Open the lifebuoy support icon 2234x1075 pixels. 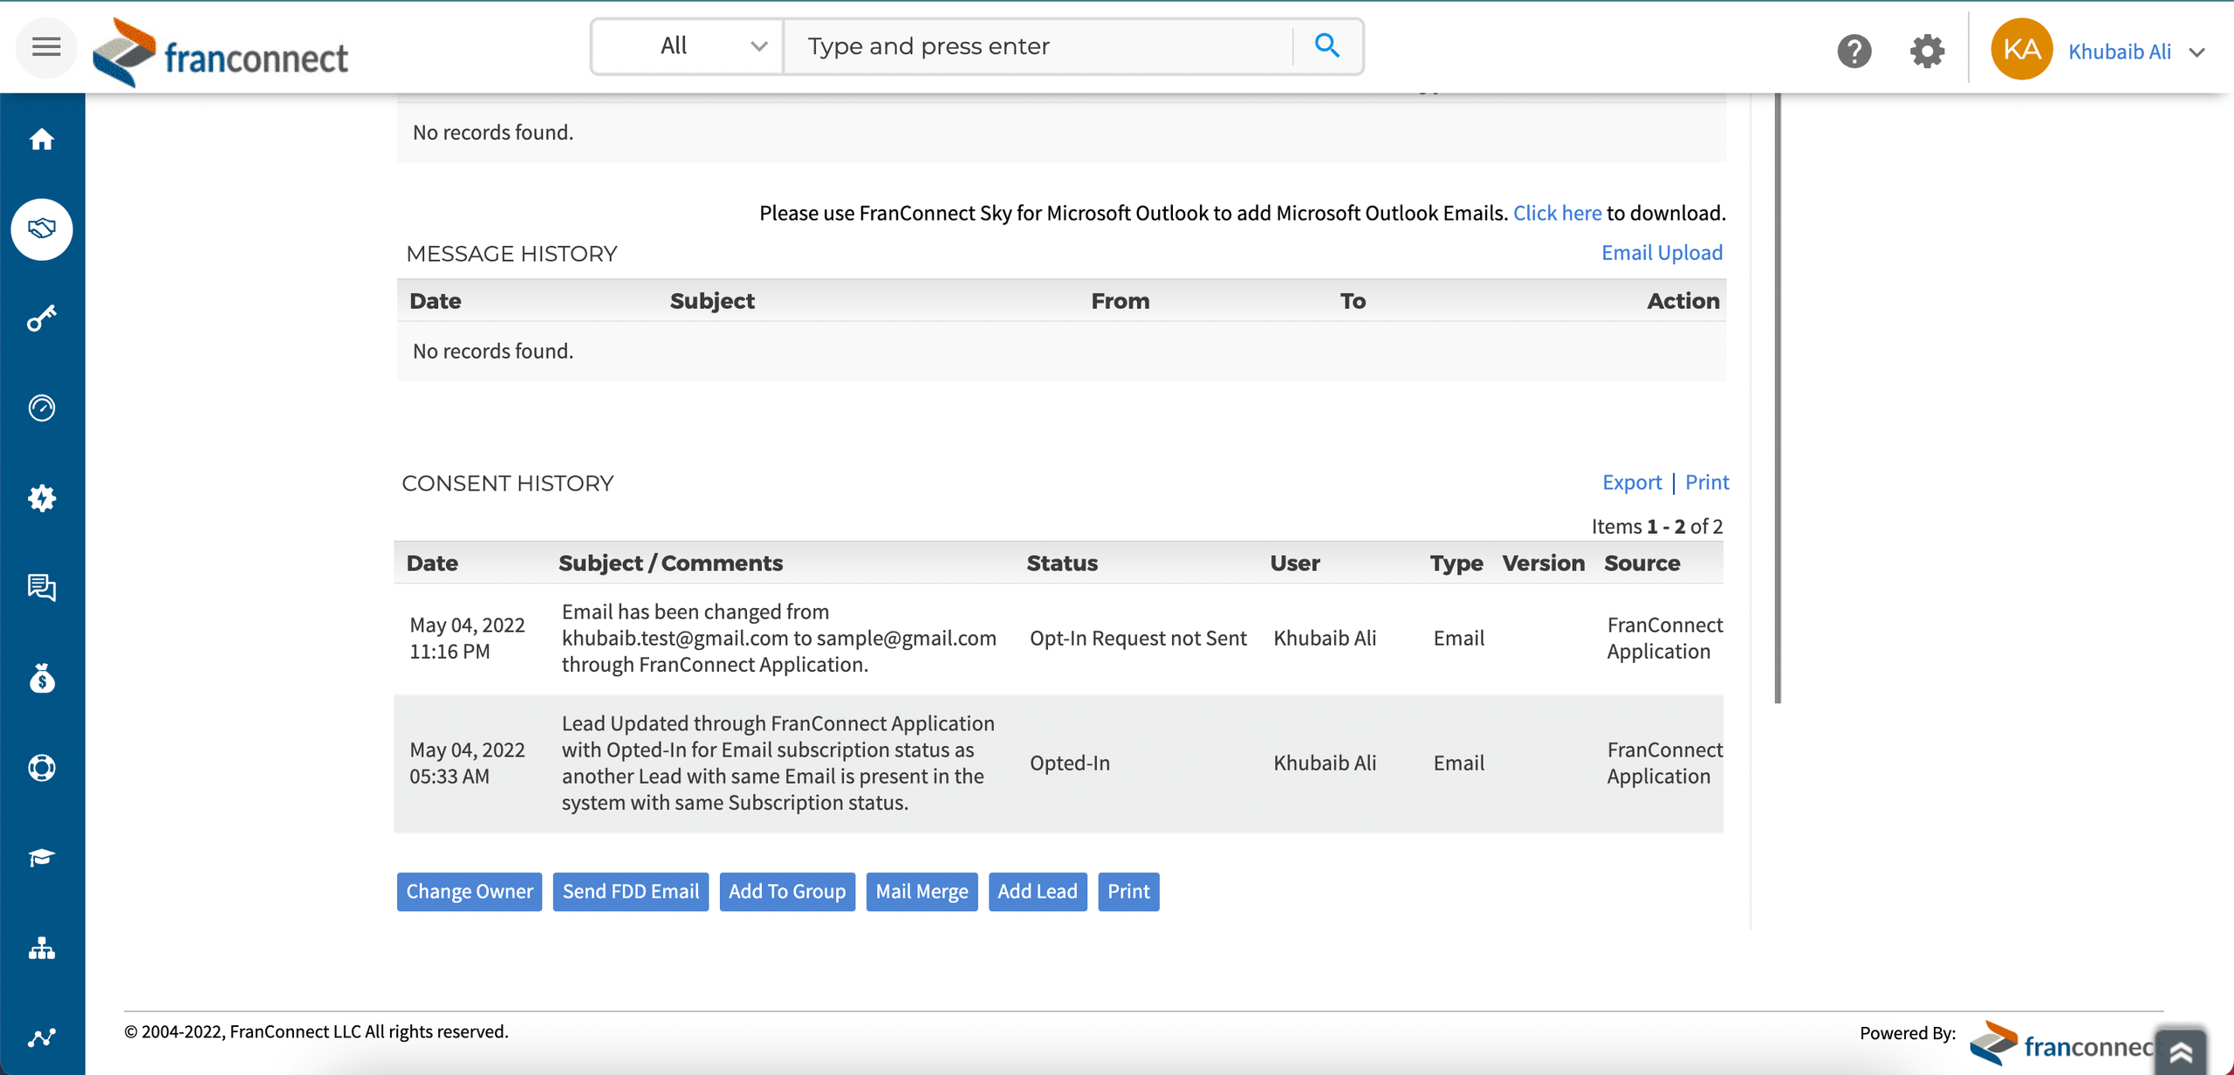click(x=42, y=768)
